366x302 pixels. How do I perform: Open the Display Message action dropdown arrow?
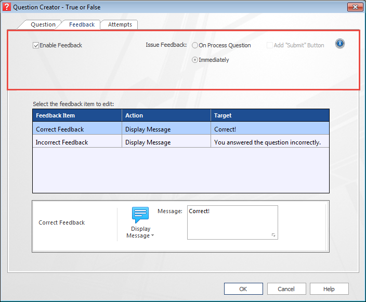click(152, 235)
